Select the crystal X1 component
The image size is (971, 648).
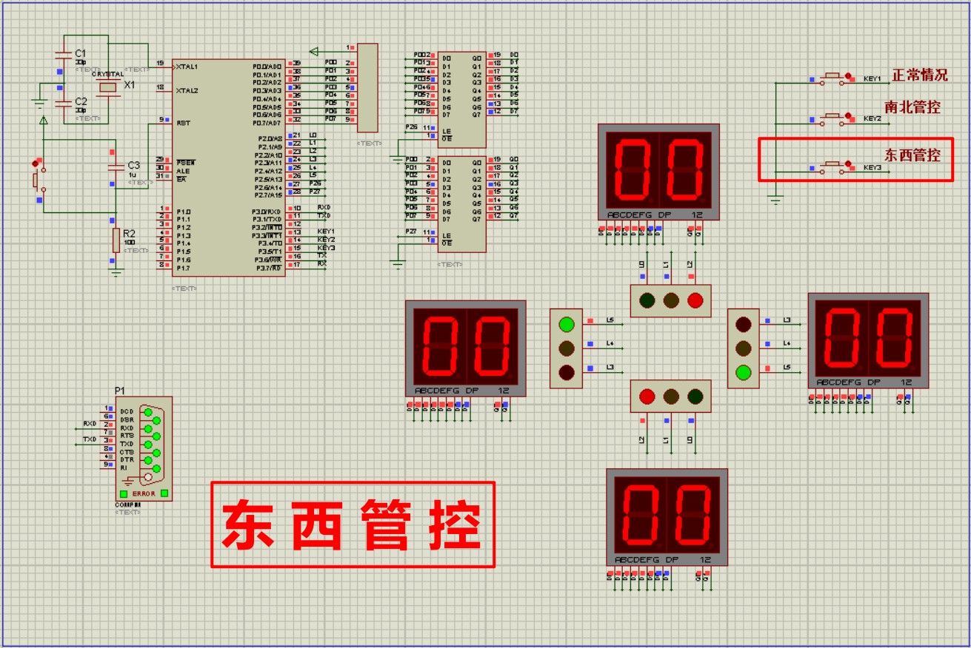point(109,87)
